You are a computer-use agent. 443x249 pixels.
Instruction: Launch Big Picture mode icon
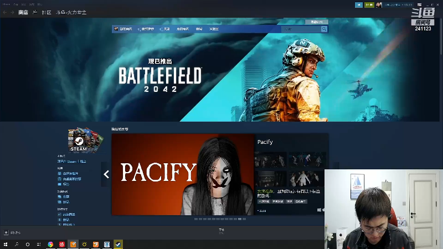coord(420,5)
